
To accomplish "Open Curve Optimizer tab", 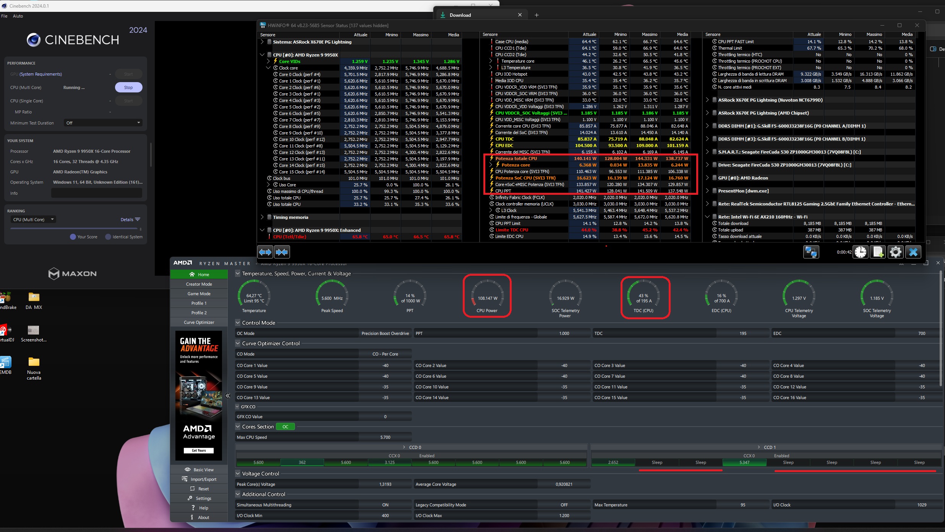I will pyautogui.click(x=199, y=322).
